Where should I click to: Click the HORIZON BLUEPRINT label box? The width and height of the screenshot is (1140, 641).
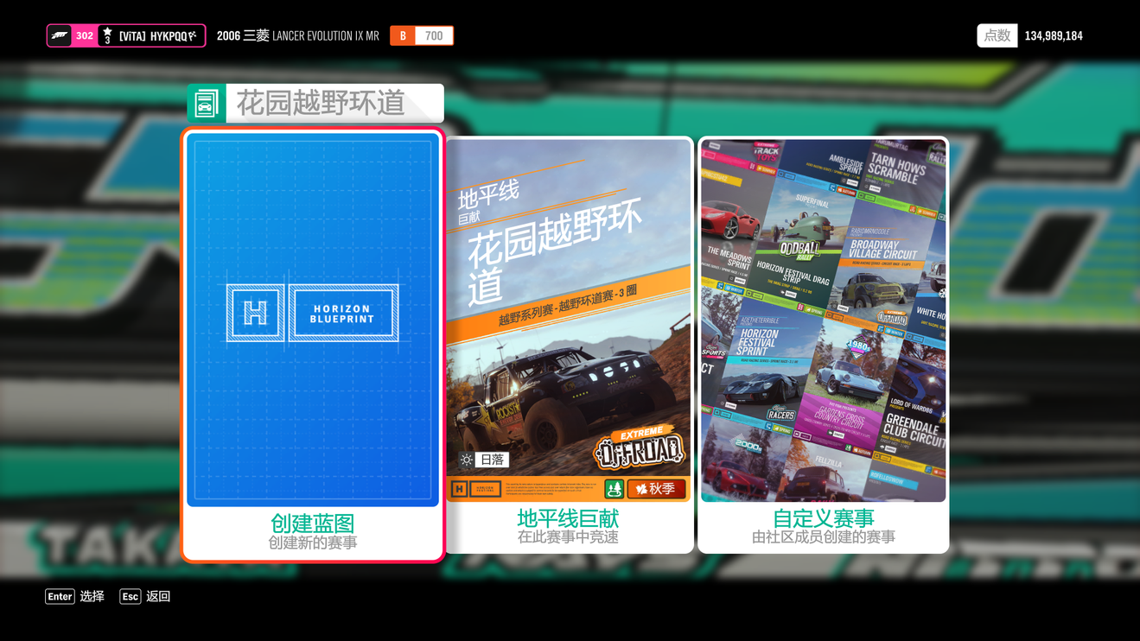pos(343,313)
